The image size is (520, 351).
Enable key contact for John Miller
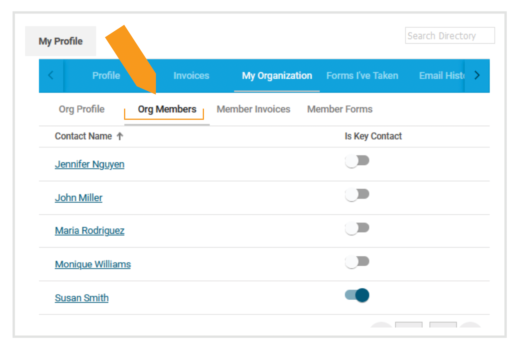pos(357,194)
